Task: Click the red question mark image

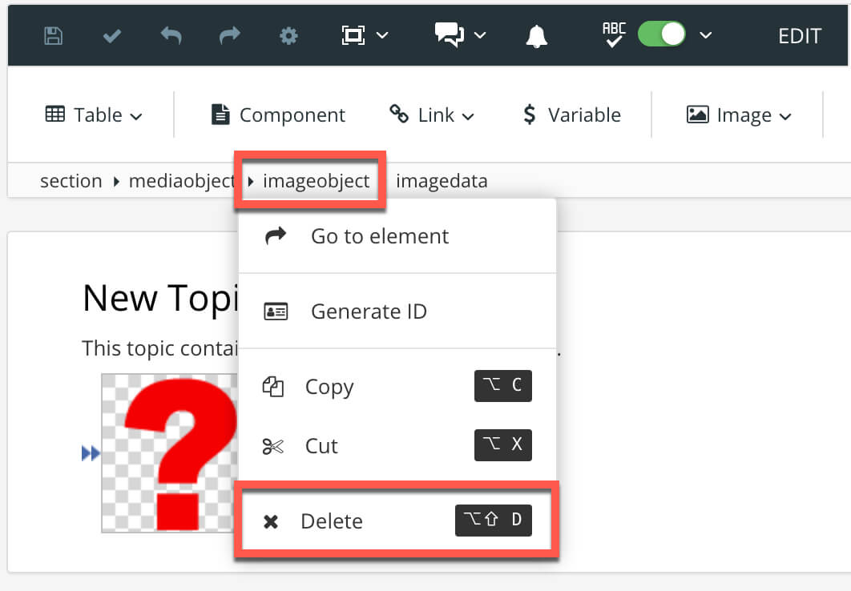Action: (168, 452)
